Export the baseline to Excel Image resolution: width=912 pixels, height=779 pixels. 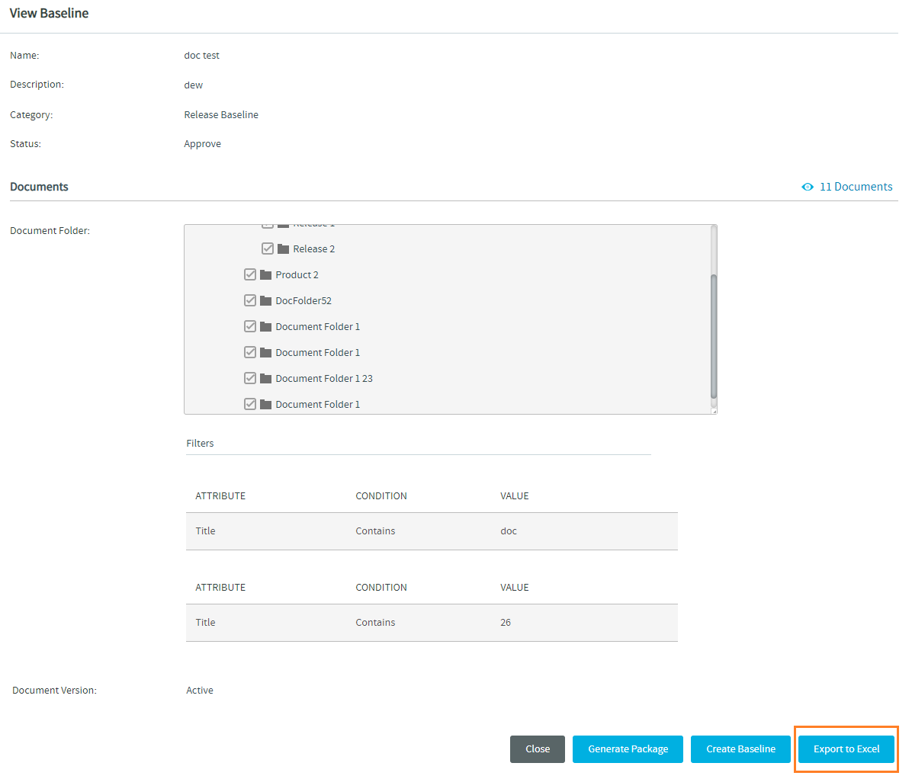(846, 749)
